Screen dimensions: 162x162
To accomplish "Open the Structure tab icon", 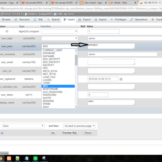I will (x=16, y=19).
